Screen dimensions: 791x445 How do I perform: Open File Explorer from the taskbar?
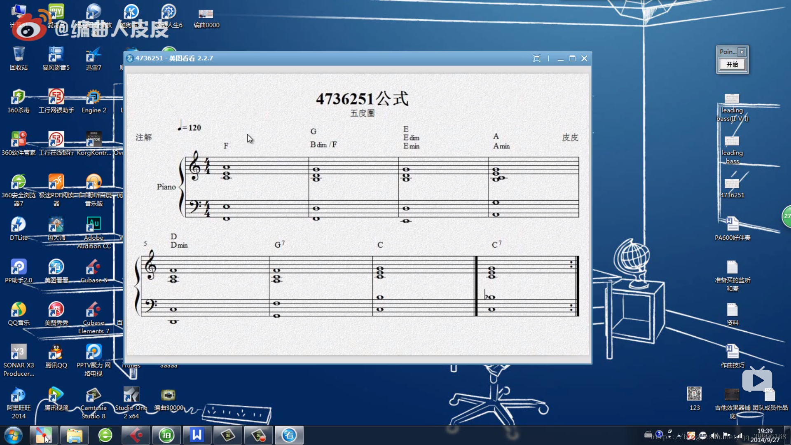75,435
